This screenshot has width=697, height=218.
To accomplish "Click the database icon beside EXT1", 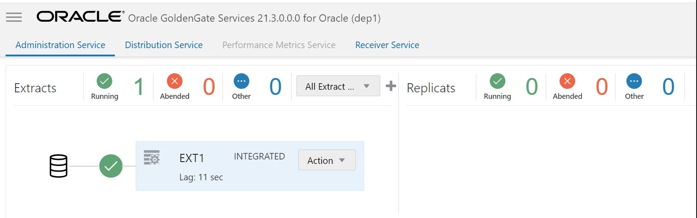I will pos(59,166).
